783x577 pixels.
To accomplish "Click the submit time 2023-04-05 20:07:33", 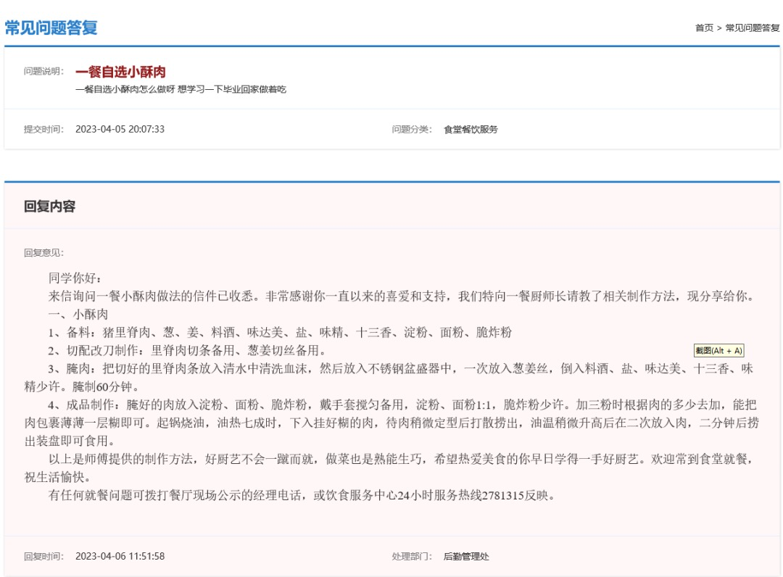I will click(x=120, y=129).
